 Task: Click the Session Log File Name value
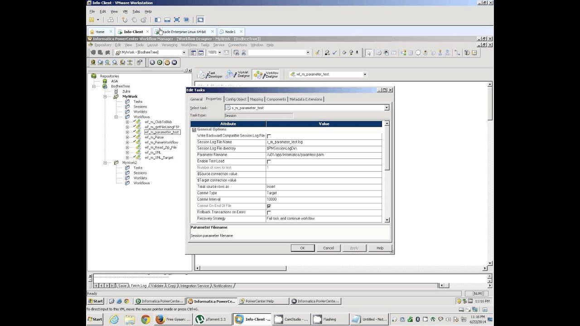click(x=324, y=142)
